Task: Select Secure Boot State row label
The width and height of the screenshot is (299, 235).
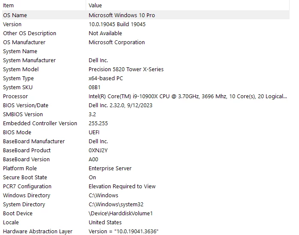Action: [x=25, y=177]
